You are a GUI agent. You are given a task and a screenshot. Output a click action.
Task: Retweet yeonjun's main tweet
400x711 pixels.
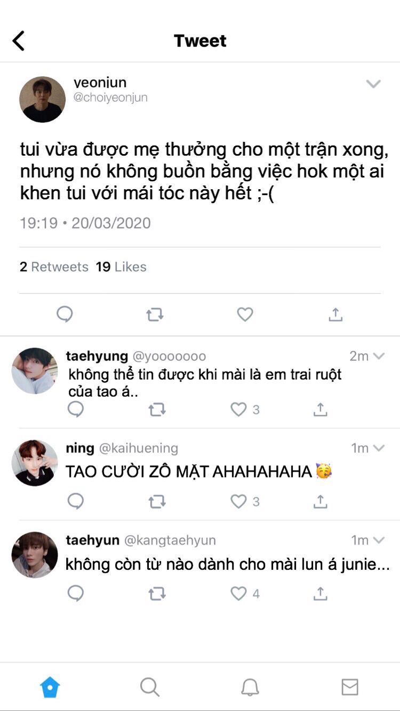point(155,315)
